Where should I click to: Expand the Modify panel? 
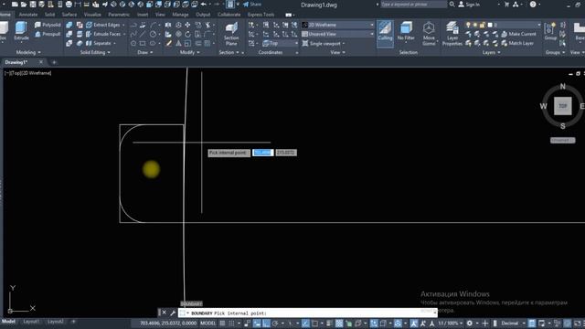(x=190, y=53)
